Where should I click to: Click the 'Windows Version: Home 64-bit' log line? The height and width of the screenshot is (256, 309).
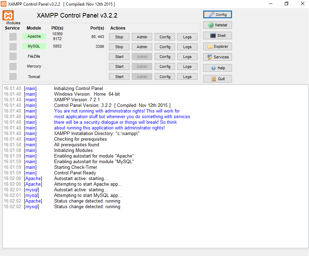(x=87, y=94)
